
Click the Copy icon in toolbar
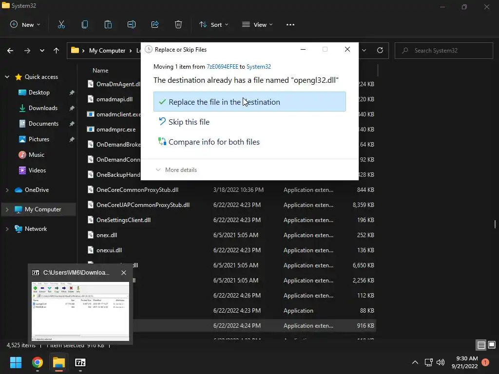point(85,24)
